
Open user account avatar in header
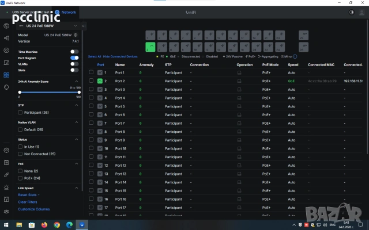coord(362,12)
